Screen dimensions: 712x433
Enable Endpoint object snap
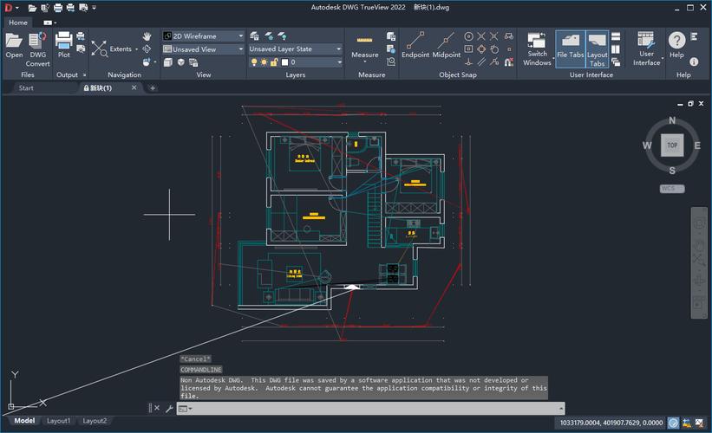pyautogui.click(x=415, y=45)
